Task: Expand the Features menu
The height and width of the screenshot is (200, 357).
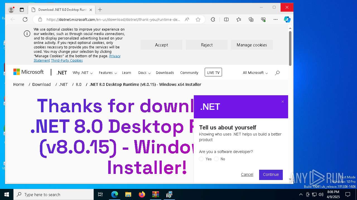Action: (x=108, y=72)
